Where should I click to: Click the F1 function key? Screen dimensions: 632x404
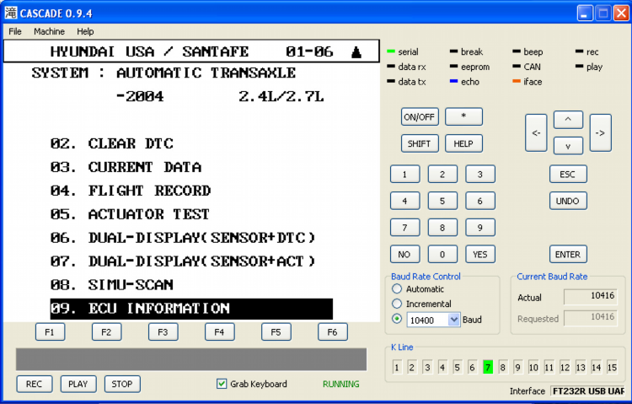tap(50, 332)
